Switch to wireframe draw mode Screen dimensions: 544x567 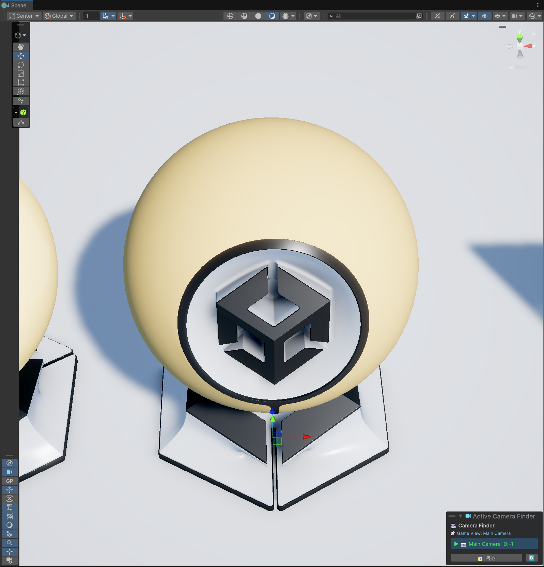pyautogui.click(x=230, y=16)
